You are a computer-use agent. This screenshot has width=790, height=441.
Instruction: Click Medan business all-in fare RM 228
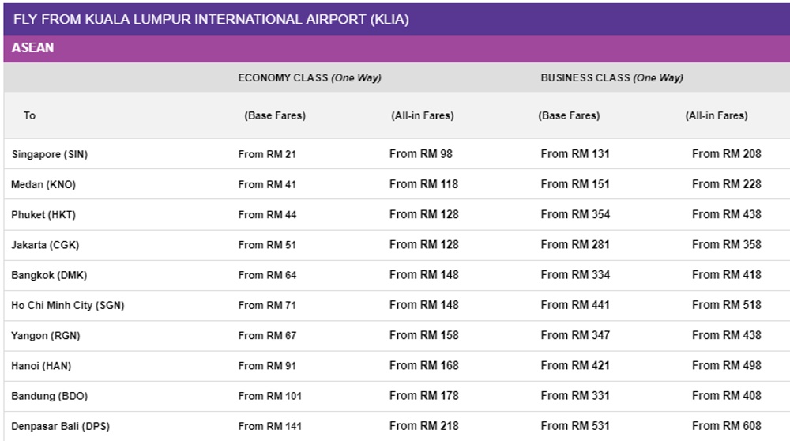click(727, 184)
